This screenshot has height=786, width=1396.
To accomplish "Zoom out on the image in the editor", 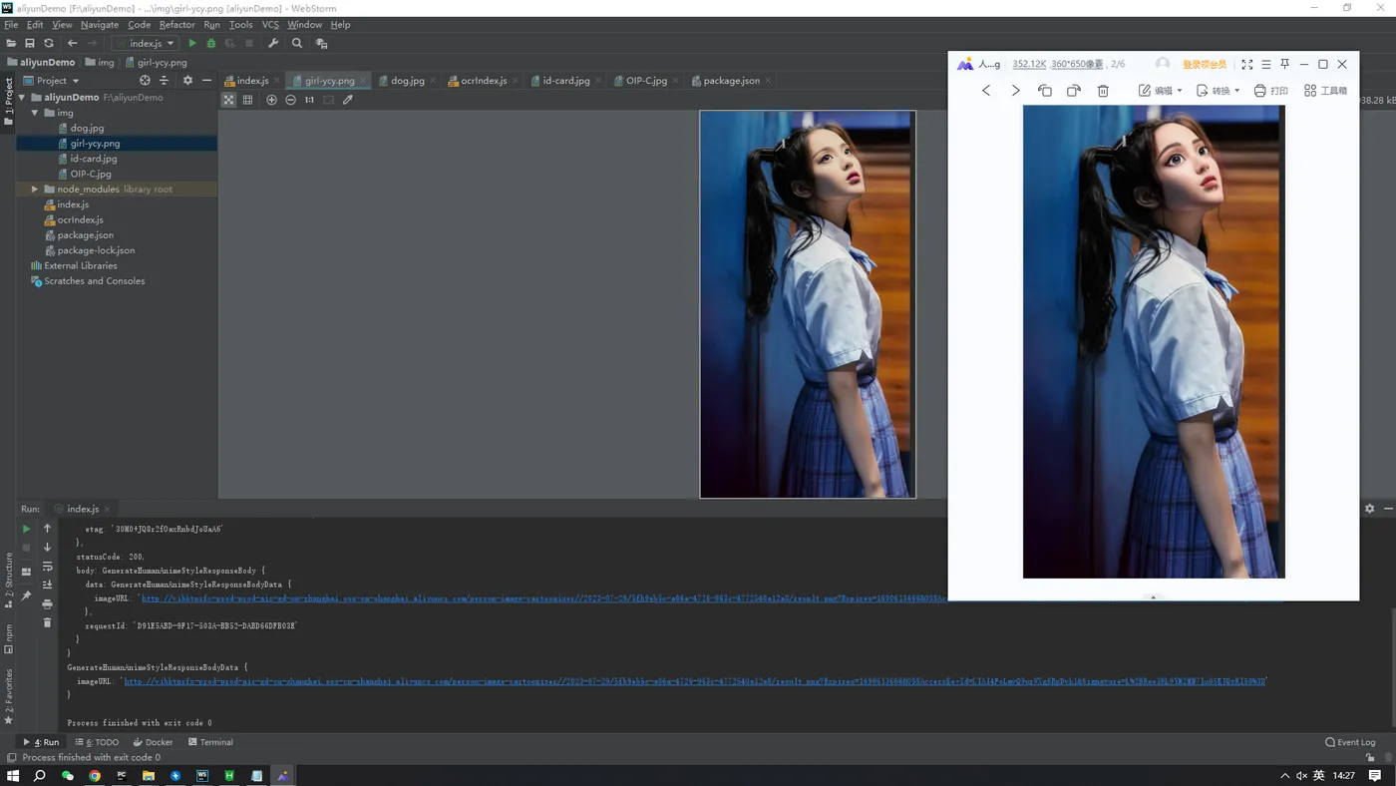I will pos(290,100).
